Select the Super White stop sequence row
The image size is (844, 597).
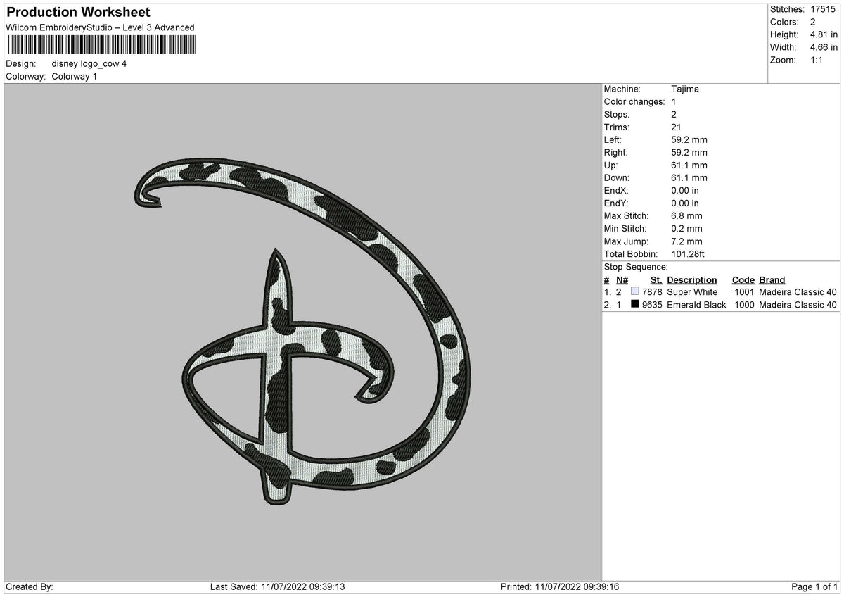tap(720, 291)
